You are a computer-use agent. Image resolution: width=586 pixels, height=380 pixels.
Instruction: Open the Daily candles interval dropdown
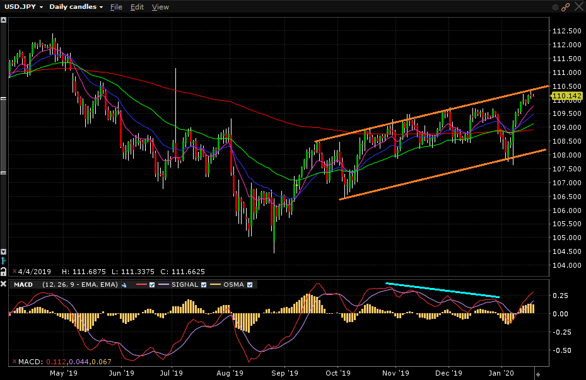coord(76,7)
